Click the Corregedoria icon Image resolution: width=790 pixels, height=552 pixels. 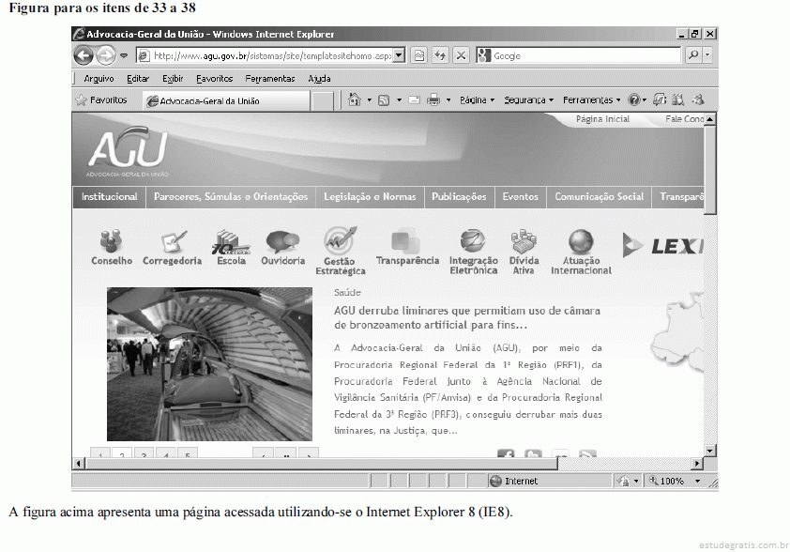point(174,242)
